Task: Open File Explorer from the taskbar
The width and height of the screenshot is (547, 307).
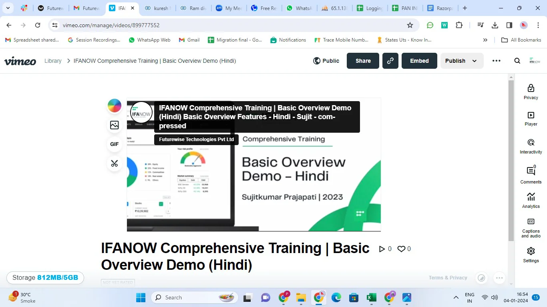Action: [x=301, y=297]
